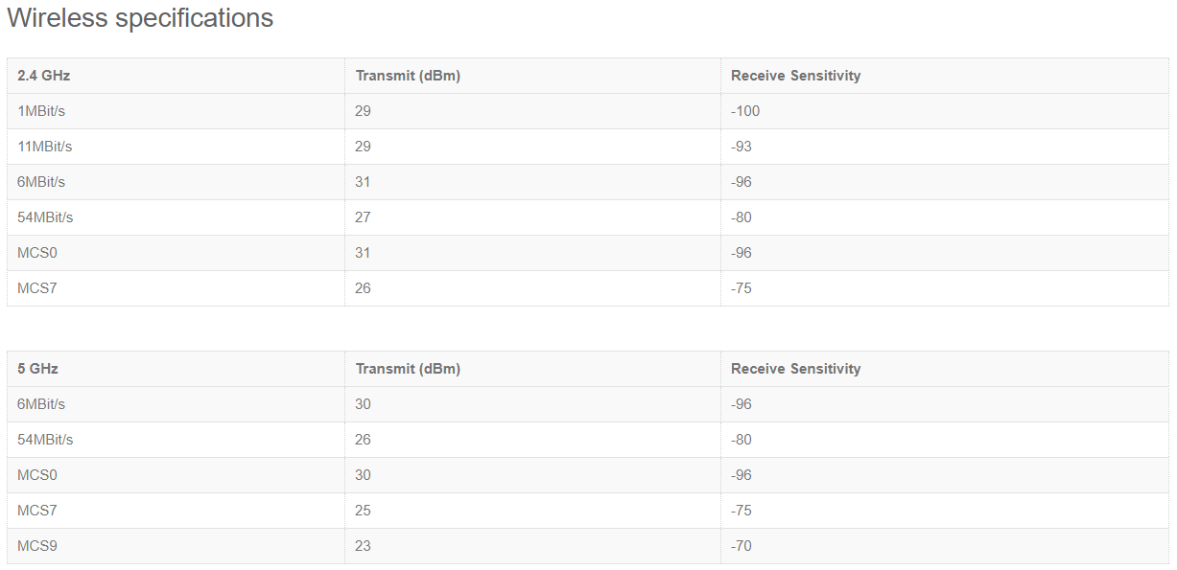This screenshot has height=570, width=1177.
Task: Select the 11MBit/s row label
Action: coord(45,147)
